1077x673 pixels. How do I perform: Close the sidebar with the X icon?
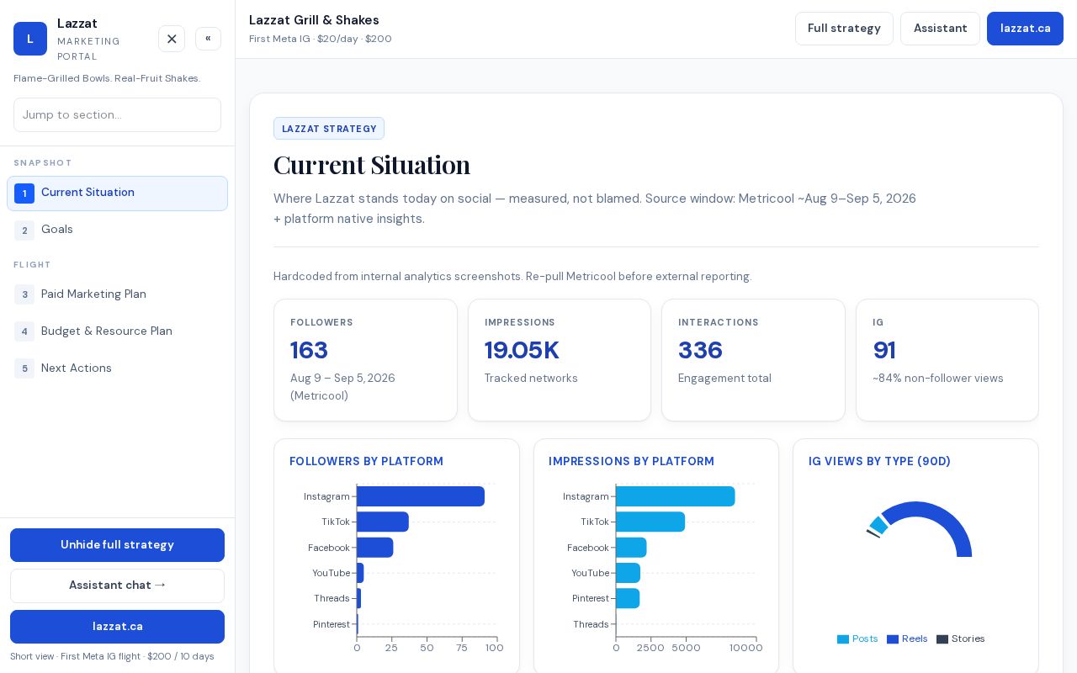pos(172,39)
